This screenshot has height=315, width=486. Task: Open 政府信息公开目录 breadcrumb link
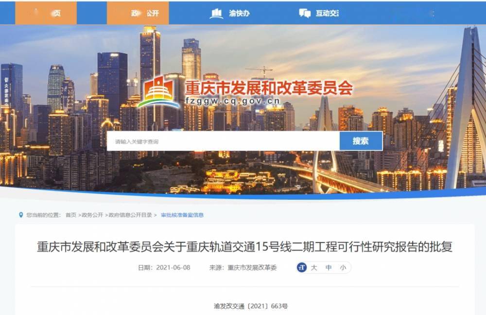tap(130, 215)
